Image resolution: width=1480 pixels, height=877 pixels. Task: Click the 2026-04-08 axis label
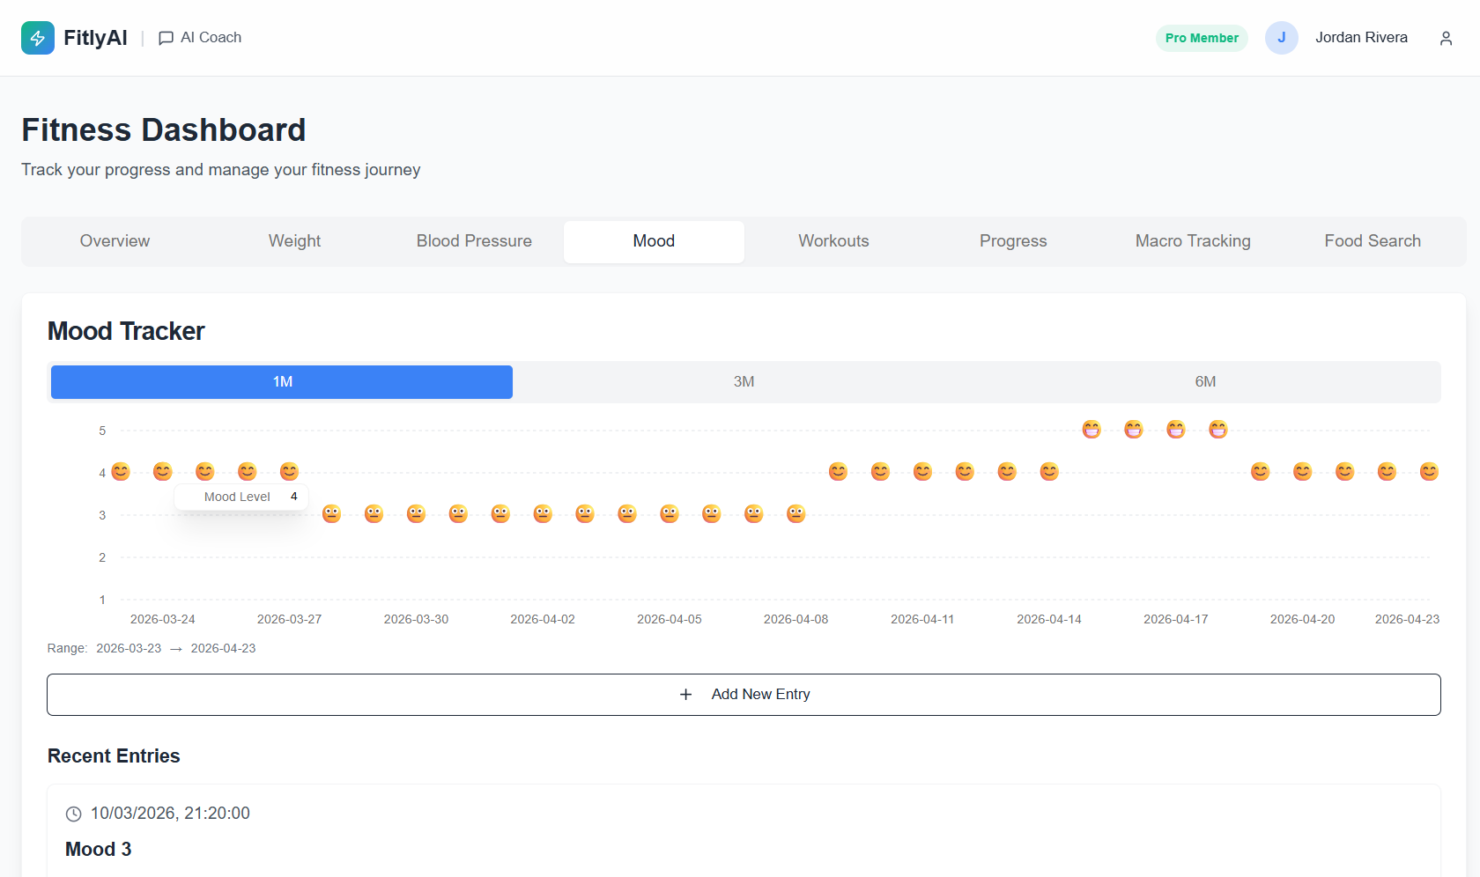795,619
